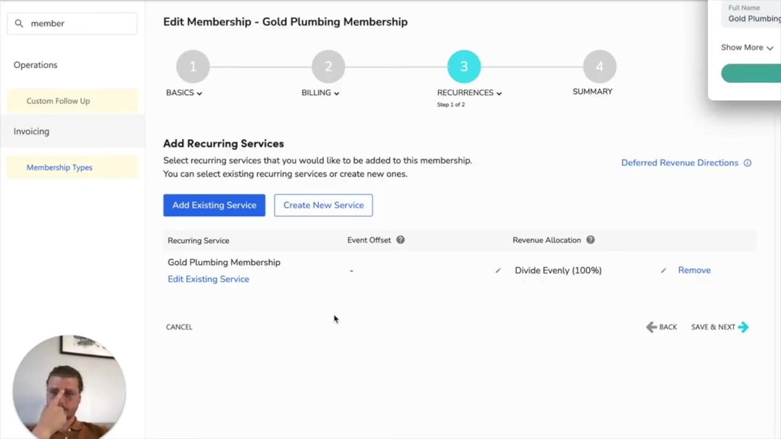Screen dimensions: 781x439
Task: Click the Revenue Allocation help icon
Action: 590,240
